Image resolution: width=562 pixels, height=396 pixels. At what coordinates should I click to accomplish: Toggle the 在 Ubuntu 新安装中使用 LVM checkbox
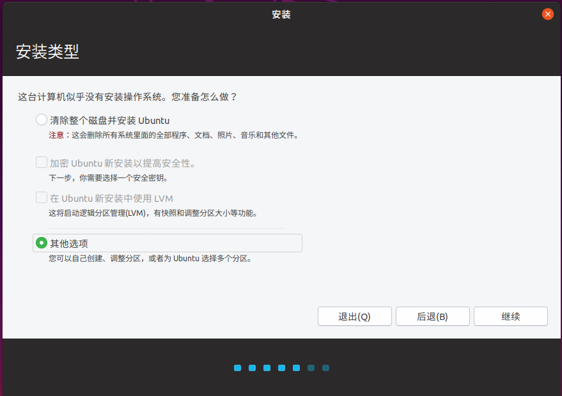(42, 198)
